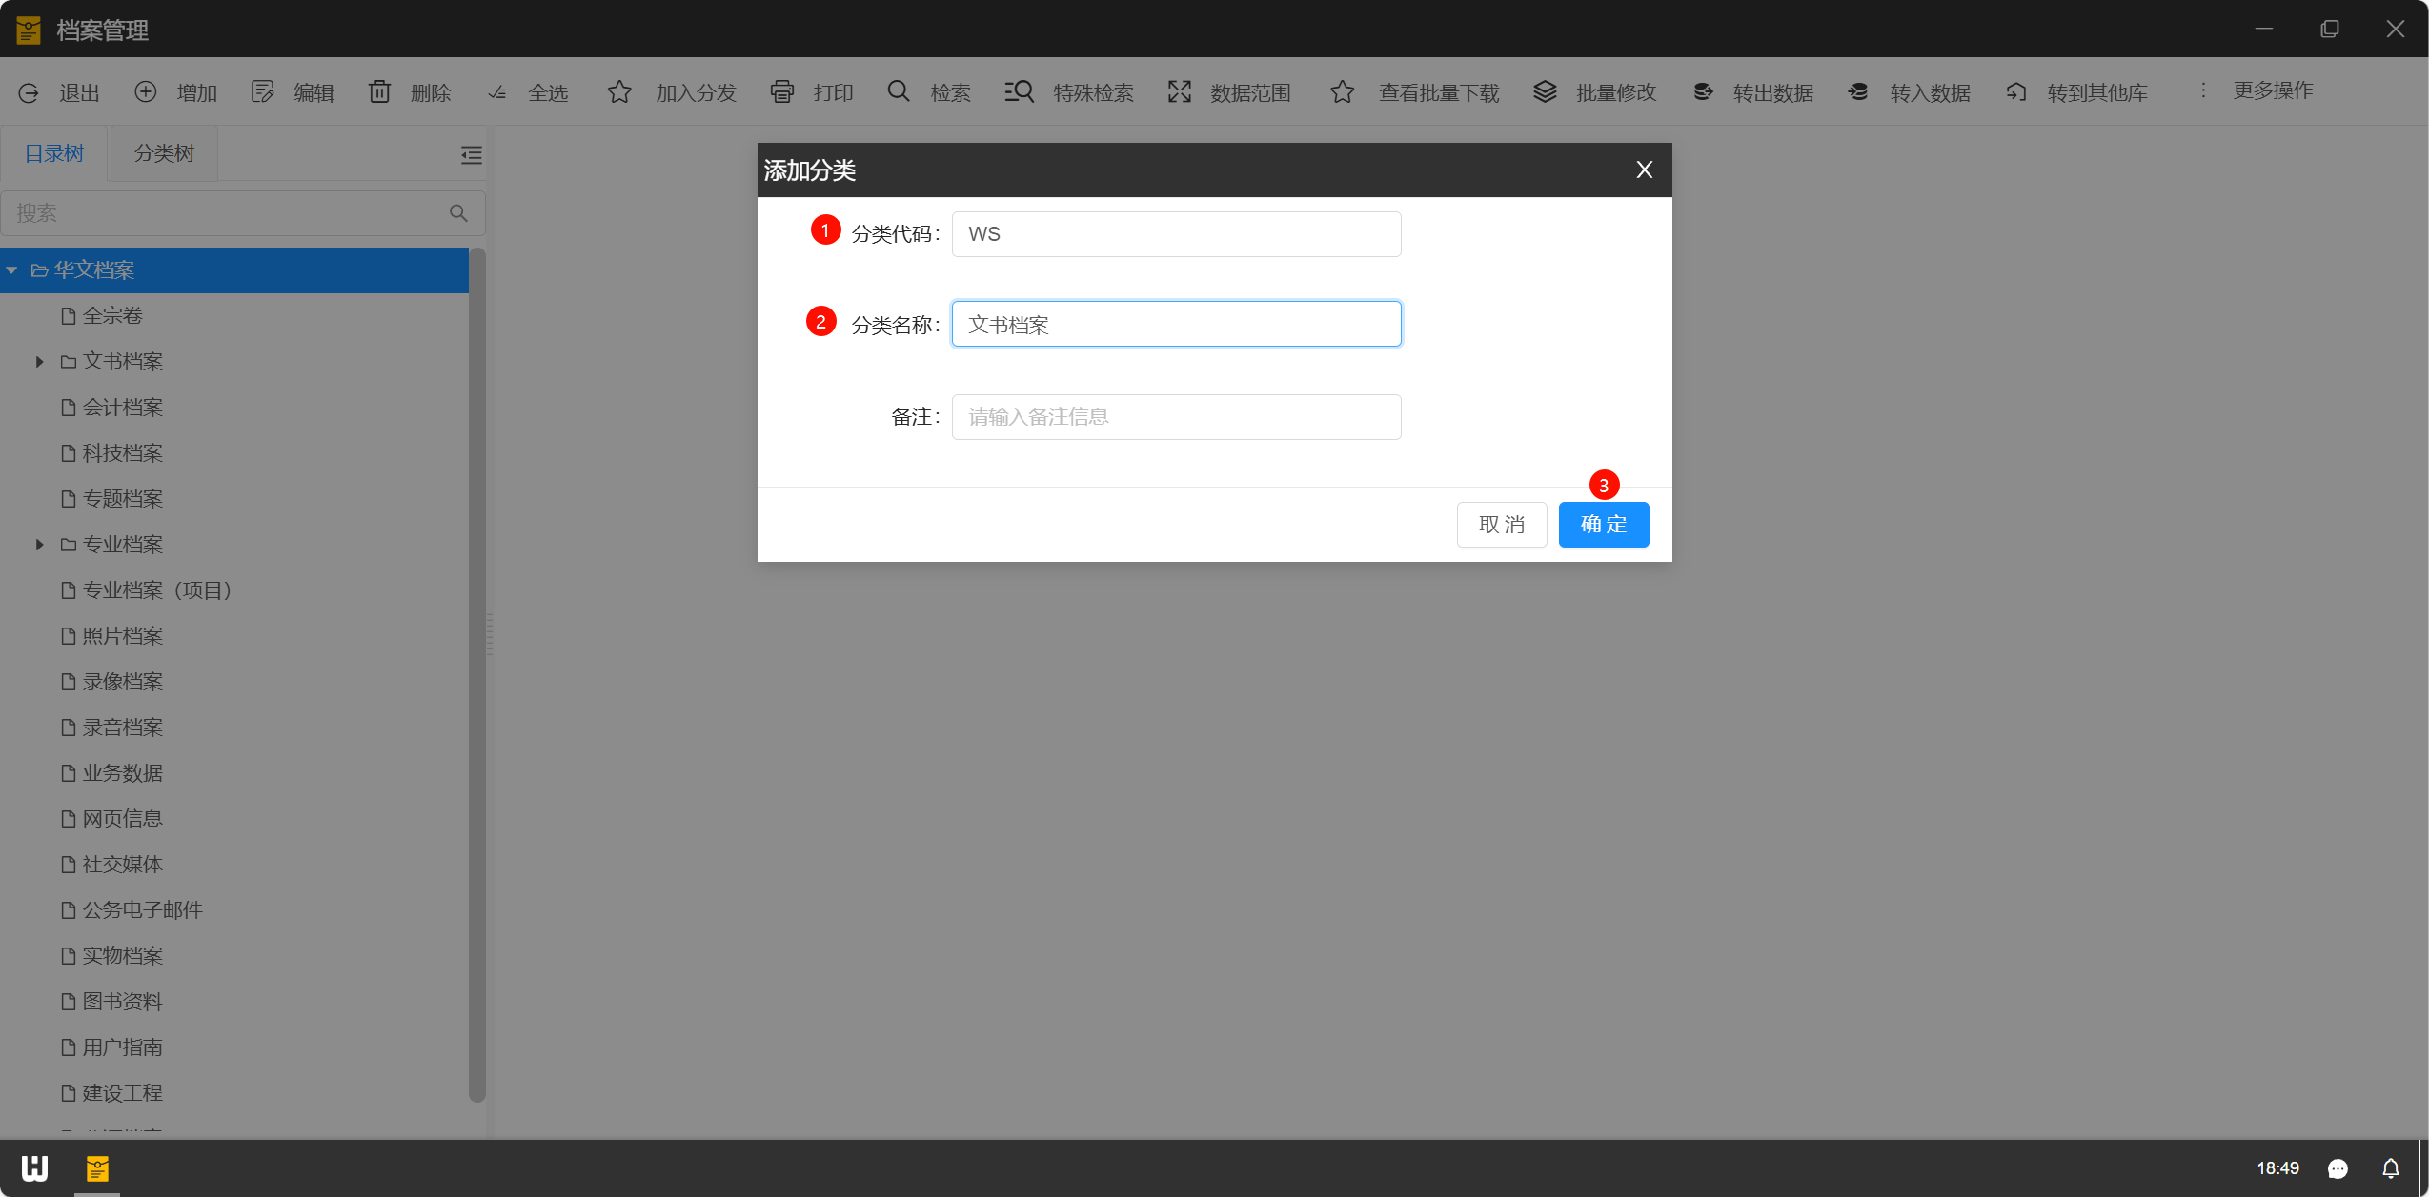Switch to the 分类树 tab

click(x=164, y=153)
